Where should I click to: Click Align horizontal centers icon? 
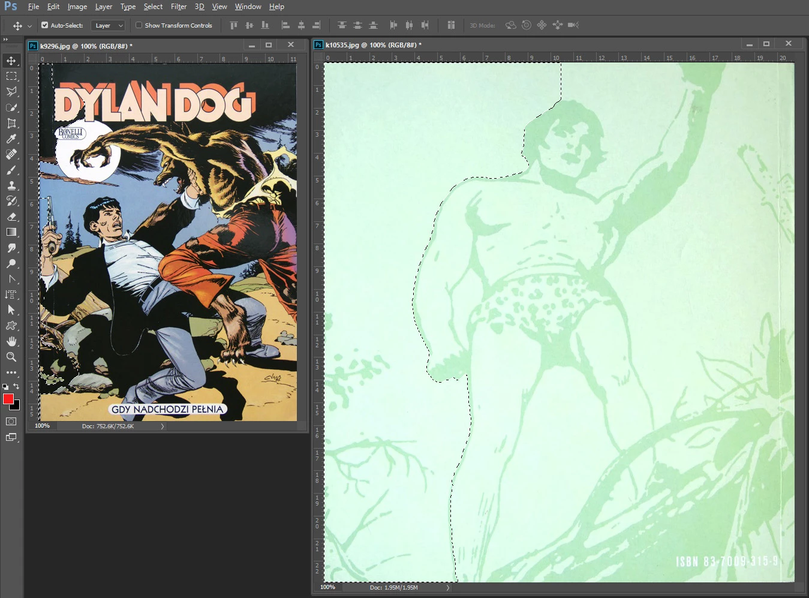[301, 25]
